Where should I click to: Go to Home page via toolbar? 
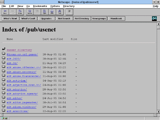[20, 12]
